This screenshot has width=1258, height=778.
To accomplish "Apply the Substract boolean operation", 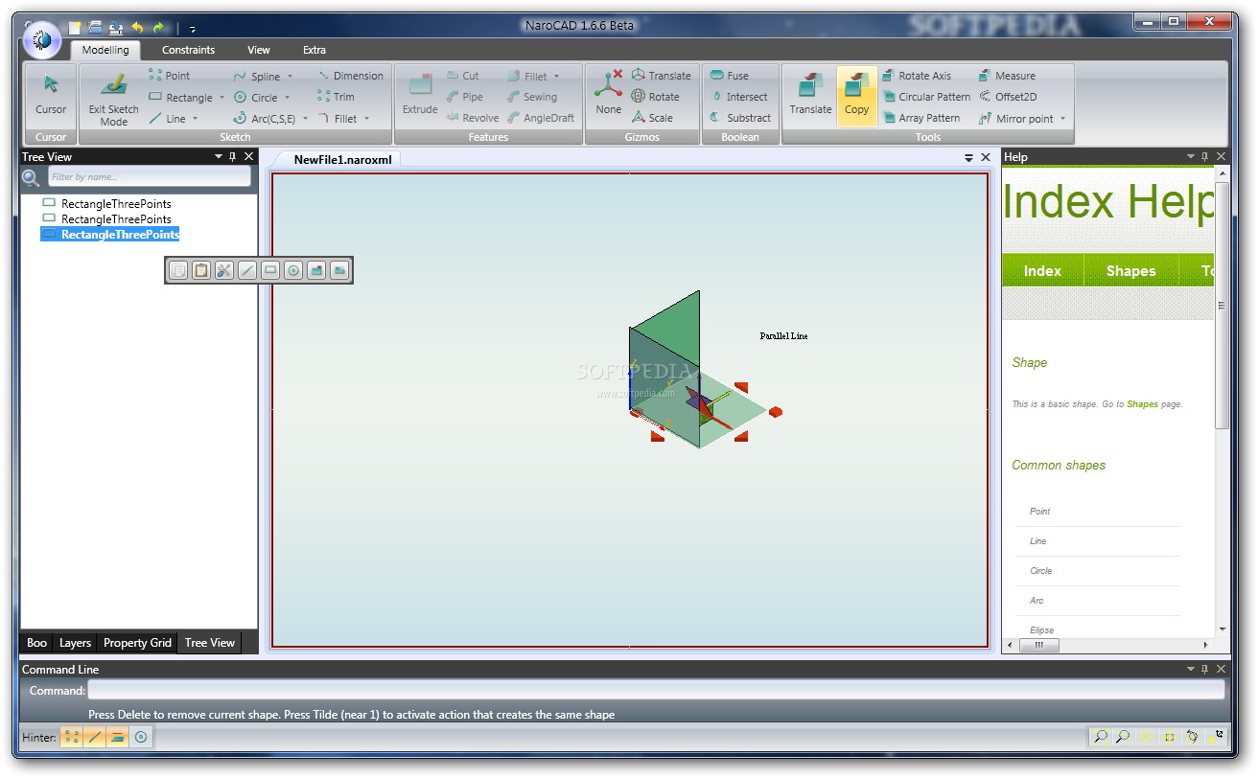I will click(739, 118).
